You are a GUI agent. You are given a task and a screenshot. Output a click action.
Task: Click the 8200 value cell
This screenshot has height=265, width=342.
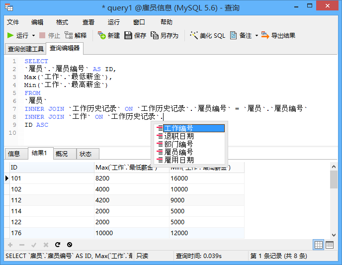point(132,178)
